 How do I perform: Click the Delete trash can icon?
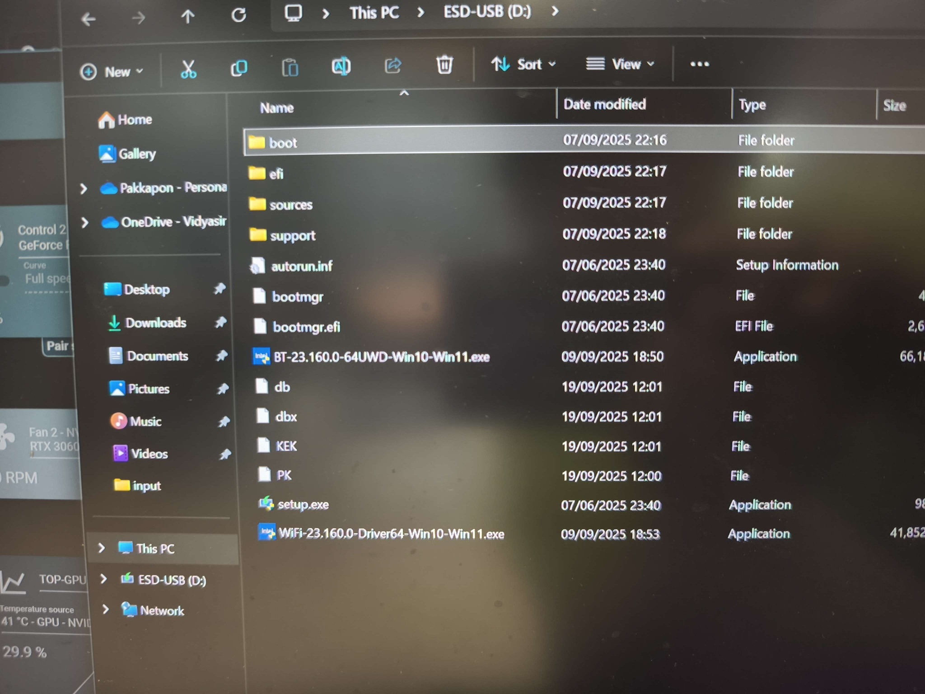pyautogui.click(x=444, y=65)
